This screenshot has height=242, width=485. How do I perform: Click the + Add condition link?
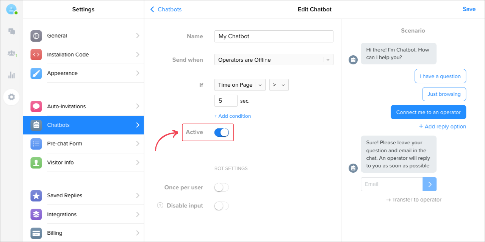click(x=233, y=116)
